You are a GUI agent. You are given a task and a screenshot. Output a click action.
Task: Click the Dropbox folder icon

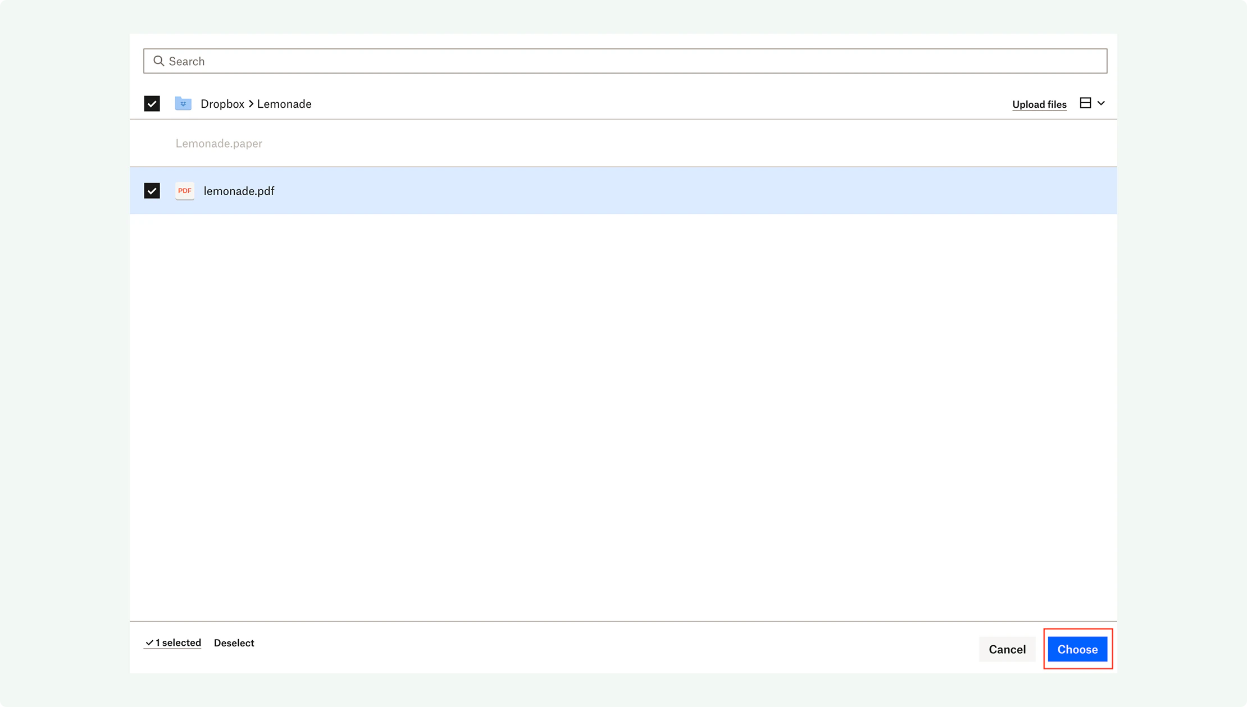(x=183, y=104)
